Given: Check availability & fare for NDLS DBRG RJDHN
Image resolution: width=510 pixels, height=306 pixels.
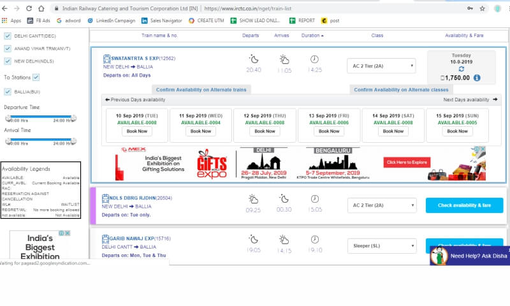Looking at the screenshot, I should [x=464, y=205].
